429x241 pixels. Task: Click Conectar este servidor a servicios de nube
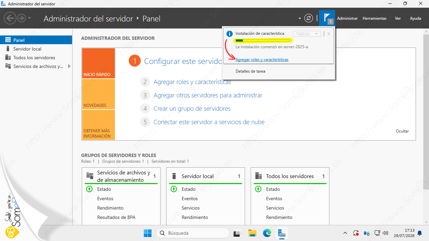point(209,122)
